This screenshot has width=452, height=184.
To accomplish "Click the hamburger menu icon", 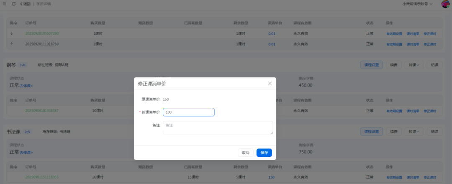I will tap(5, 4).
